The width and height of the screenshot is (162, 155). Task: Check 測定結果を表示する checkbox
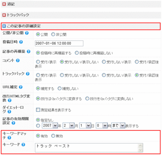pyautogui.click(x=38, y=110)
